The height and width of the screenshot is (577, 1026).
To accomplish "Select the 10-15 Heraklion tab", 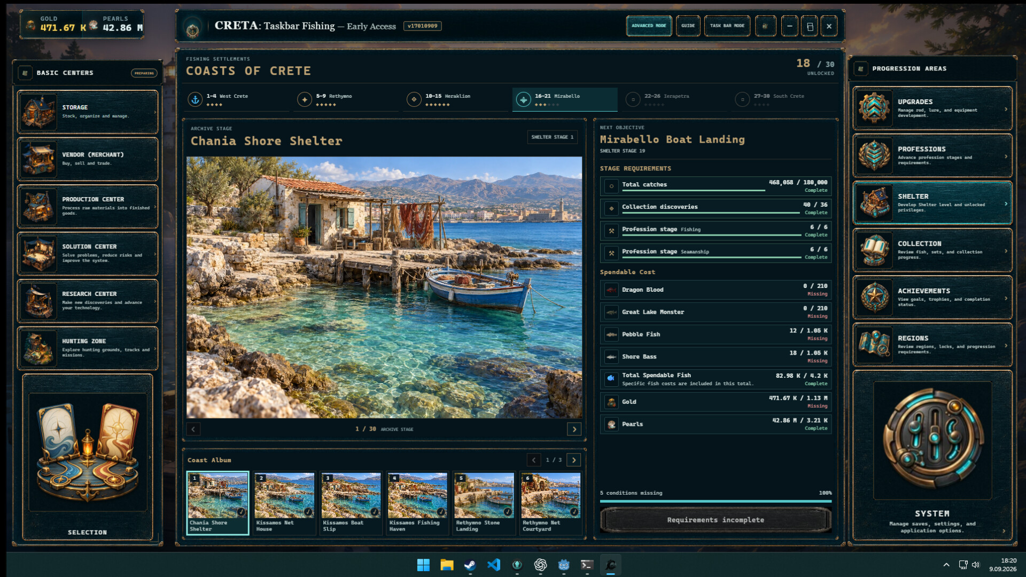I will click(x=456, y=99).
